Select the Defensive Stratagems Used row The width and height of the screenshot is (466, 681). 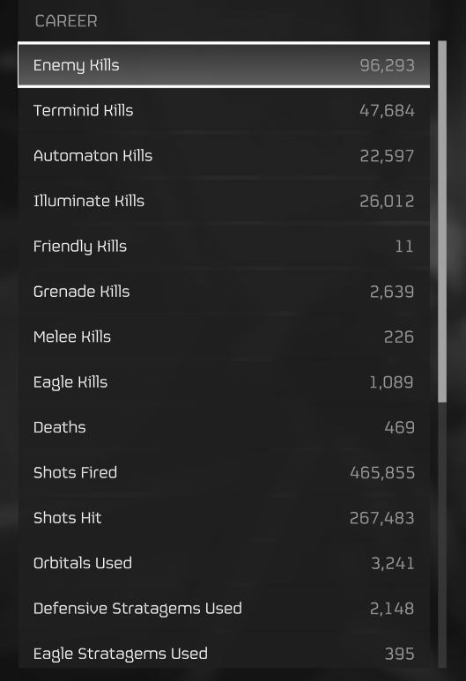(224, 609)
